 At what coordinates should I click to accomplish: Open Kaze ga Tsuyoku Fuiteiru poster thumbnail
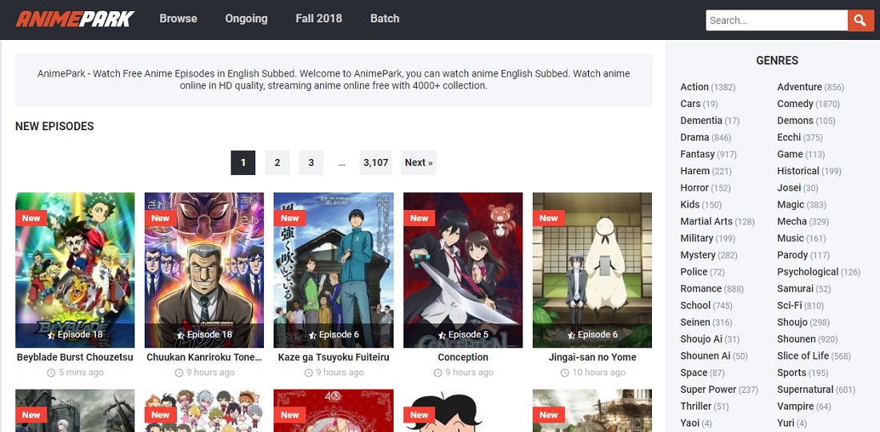click(334, 270)
